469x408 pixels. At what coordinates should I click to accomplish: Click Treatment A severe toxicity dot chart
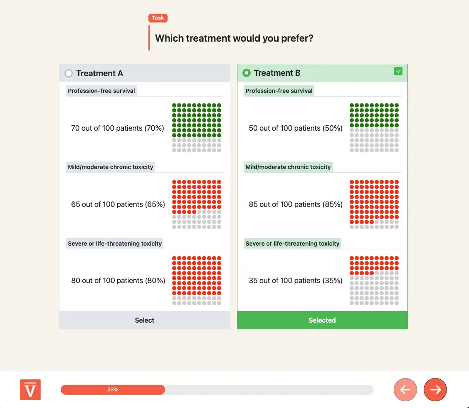pyautogui.click(x=197, y=281)
